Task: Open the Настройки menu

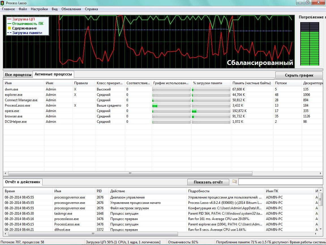Action: (39, 9)
